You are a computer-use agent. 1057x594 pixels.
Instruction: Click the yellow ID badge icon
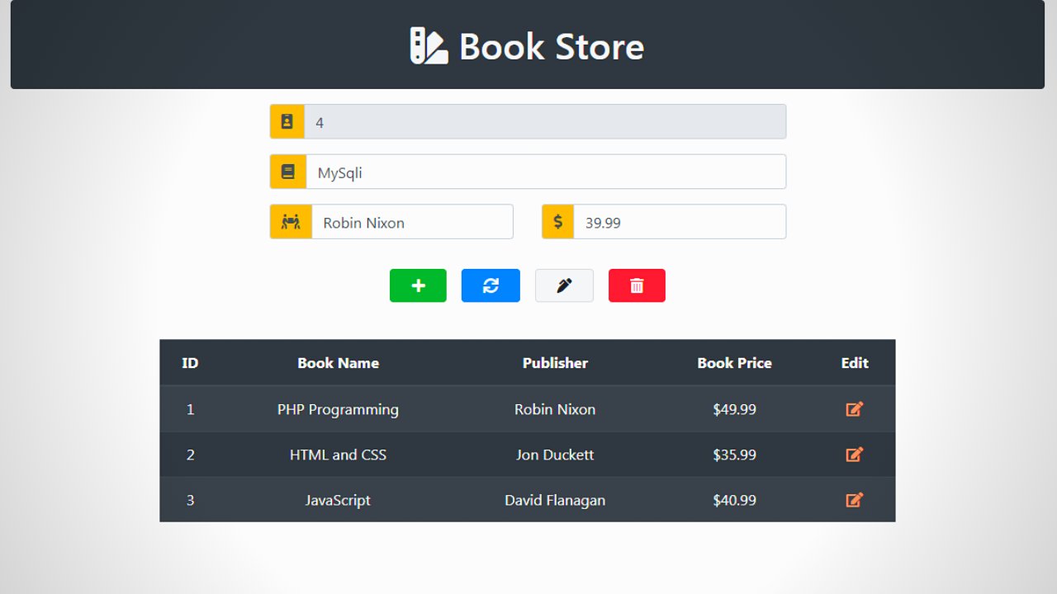tap(287, 122)
